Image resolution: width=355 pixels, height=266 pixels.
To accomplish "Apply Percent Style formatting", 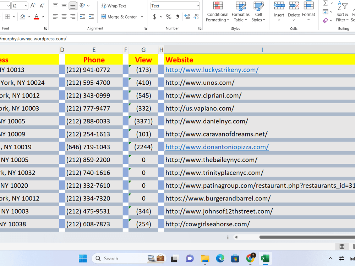I will pyautogui.click(x=169, y=16).
